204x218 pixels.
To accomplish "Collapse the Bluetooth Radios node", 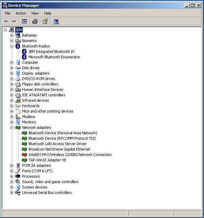I will (x=12, y=46).
